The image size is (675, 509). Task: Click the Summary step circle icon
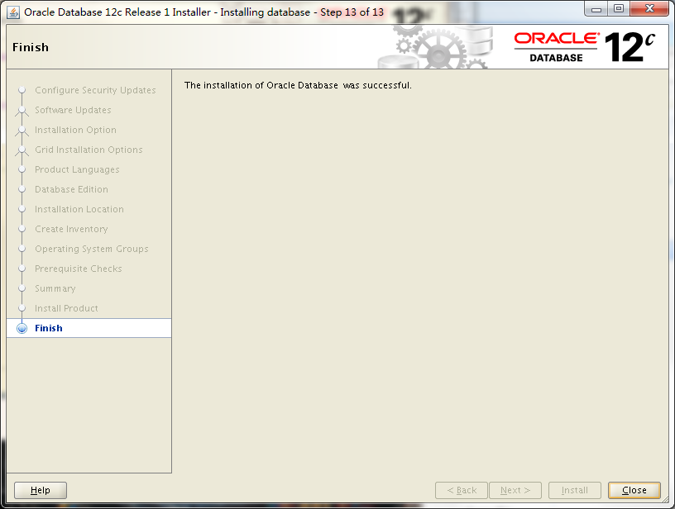pyautogui.click(x=22, y=288)
